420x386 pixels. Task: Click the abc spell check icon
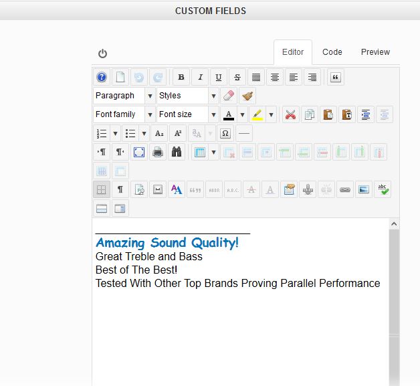coord(383,189)
